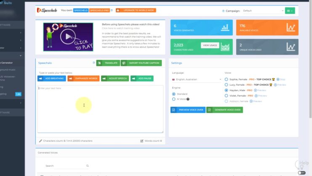This screenshot has width=312, height=176.
Task: Click the Upgrade to World Wide button
Action: click(x=136, y=10)
